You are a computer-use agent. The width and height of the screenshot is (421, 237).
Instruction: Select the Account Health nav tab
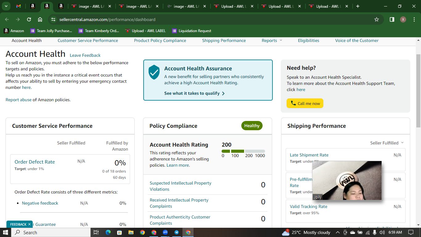point(27,40)
